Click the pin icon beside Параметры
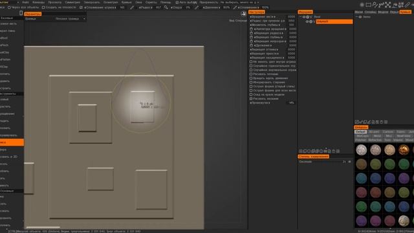 pyautogui.click(x=21, y=13)
